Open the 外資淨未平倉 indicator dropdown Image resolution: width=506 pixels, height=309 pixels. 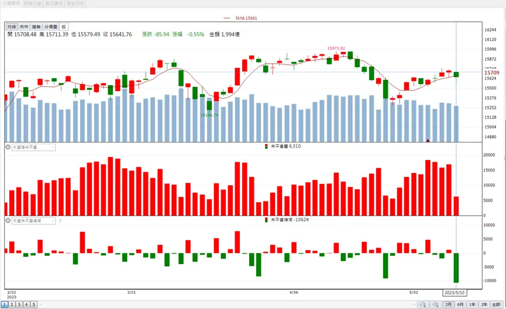coord(33,147)
